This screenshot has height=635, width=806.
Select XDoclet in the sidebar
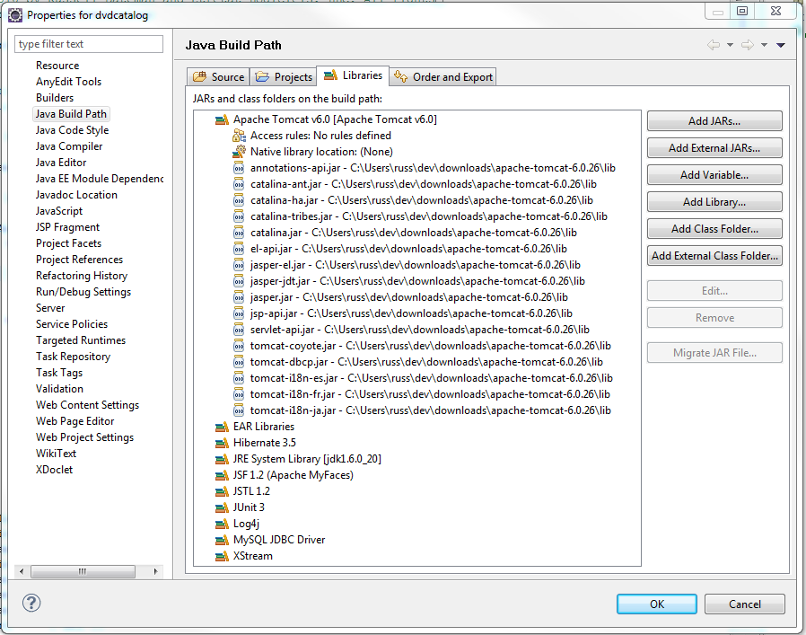pyautogui.click(x=55, y=470)
